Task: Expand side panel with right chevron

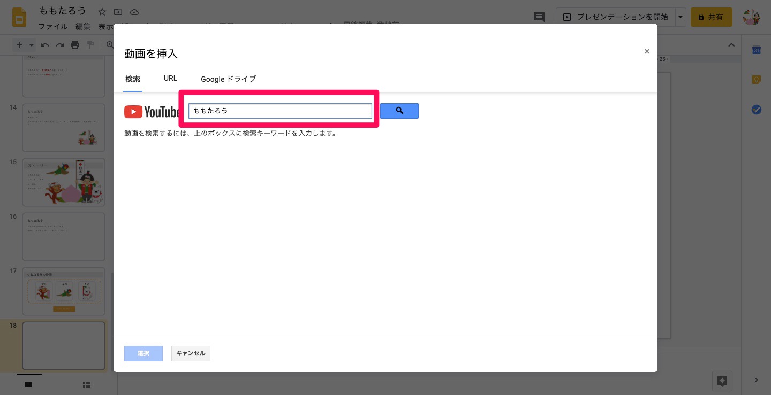Action: click(x=756, y=380)
